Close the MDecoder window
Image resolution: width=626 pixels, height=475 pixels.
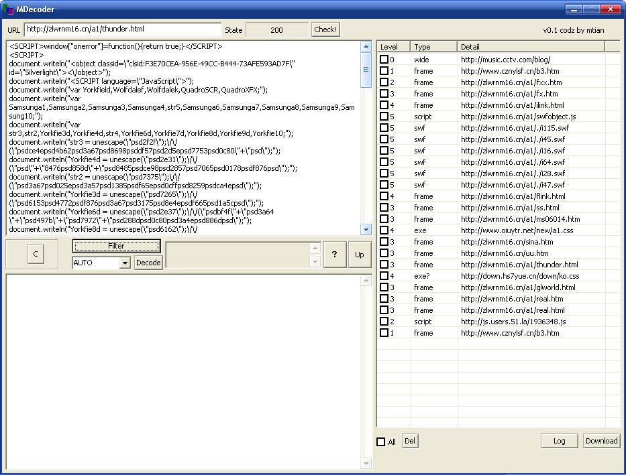tap(611, 9)
